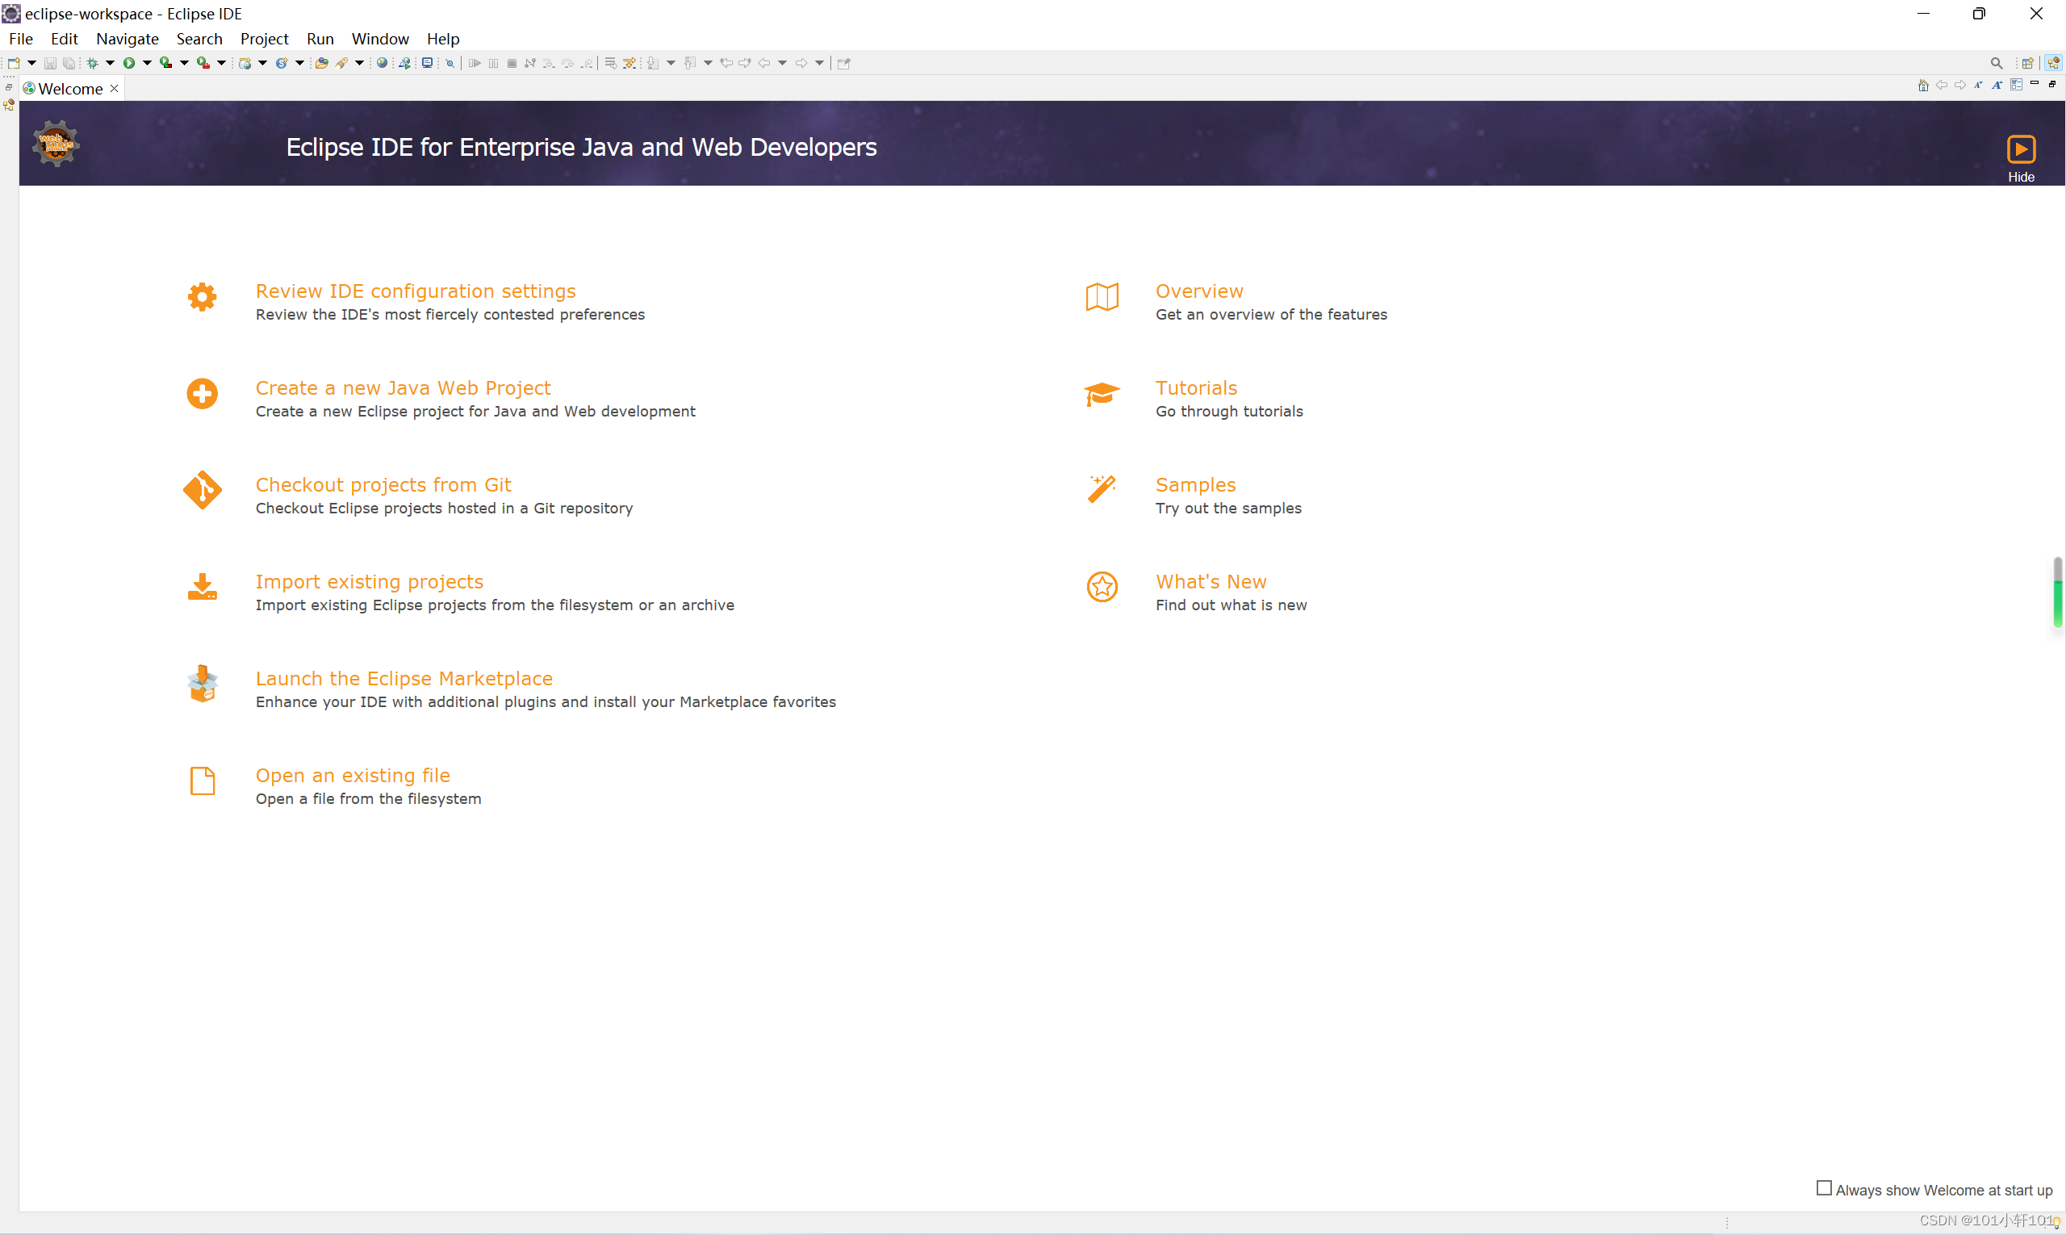Click the Enlarge font size icon

coord(1996,85)
